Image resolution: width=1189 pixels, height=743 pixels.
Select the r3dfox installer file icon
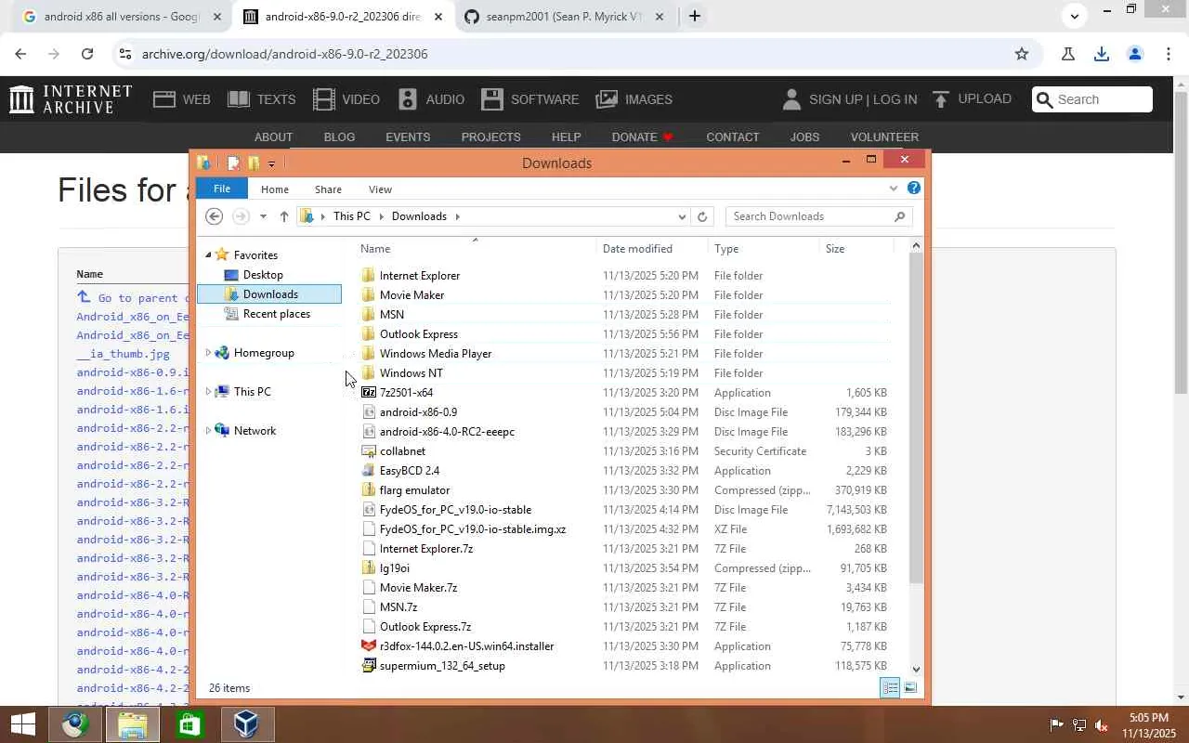[x=369, y=646]
